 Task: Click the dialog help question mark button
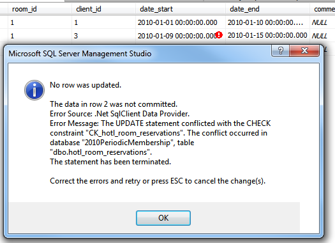pyautogui.click(x=280, y=51)
